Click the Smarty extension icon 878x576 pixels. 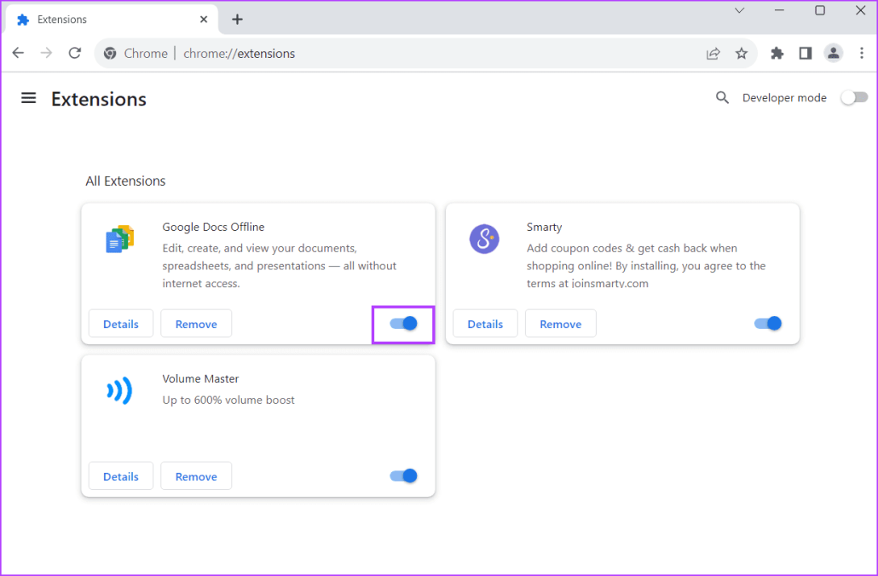[x=484, y=239]
